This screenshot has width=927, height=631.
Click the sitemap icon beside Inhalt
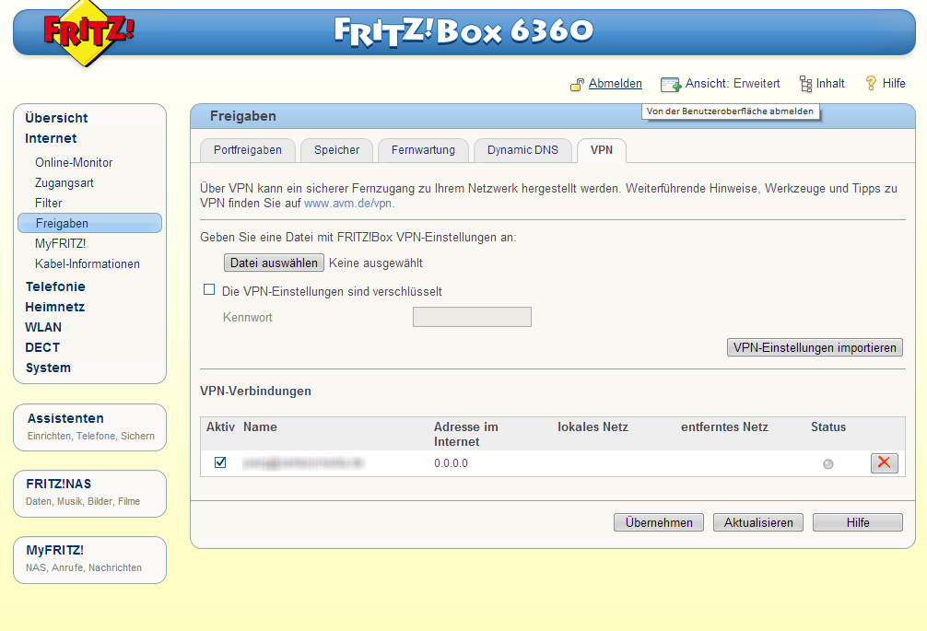pyautogui.click(x=805, y=84)
